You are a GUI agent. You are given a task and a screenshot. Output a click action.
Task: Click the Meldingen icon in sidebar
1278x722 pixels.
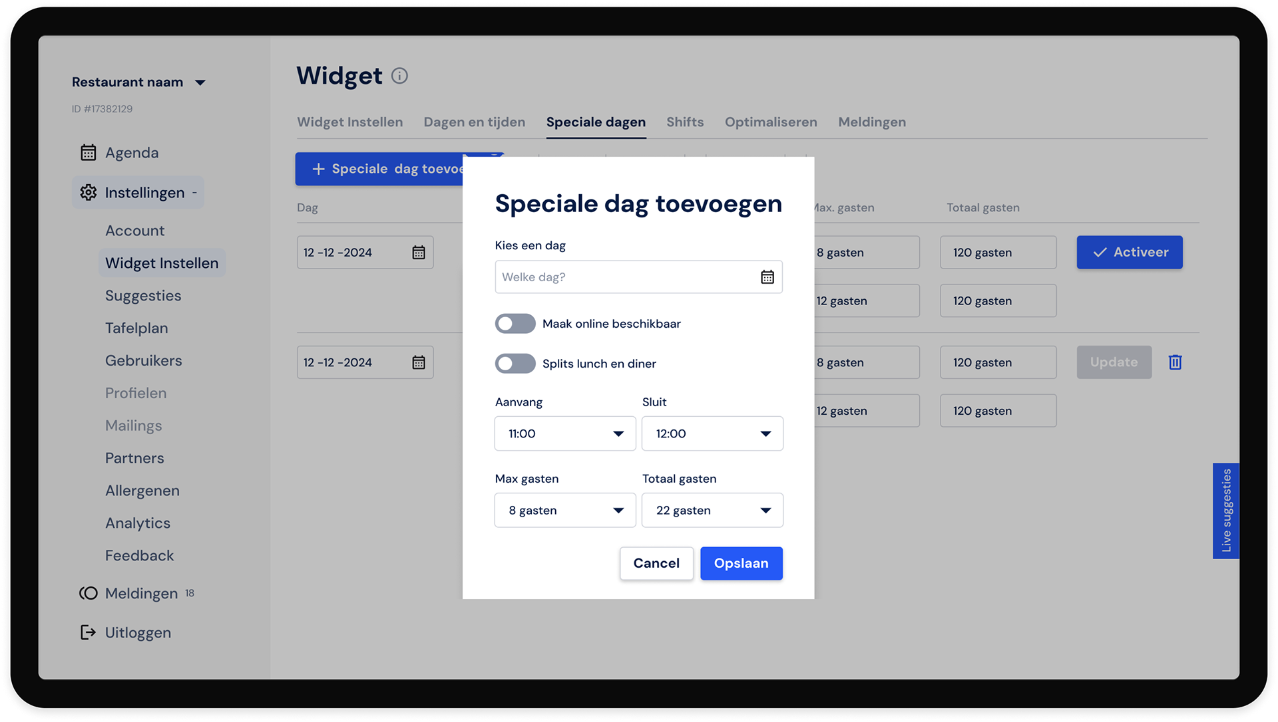[88, 593]
